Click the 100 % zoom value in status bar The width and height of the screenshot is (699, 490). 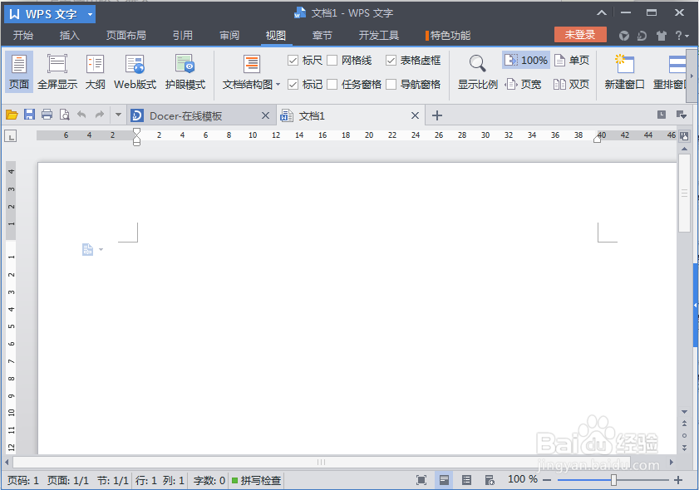pyautogui.click(x=523, y=479)
